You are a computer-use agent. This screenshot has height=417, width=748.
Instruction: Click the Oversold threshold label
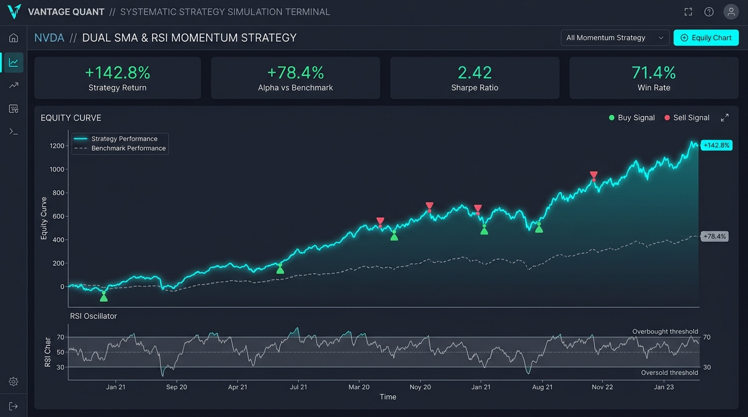click(669, 373)
